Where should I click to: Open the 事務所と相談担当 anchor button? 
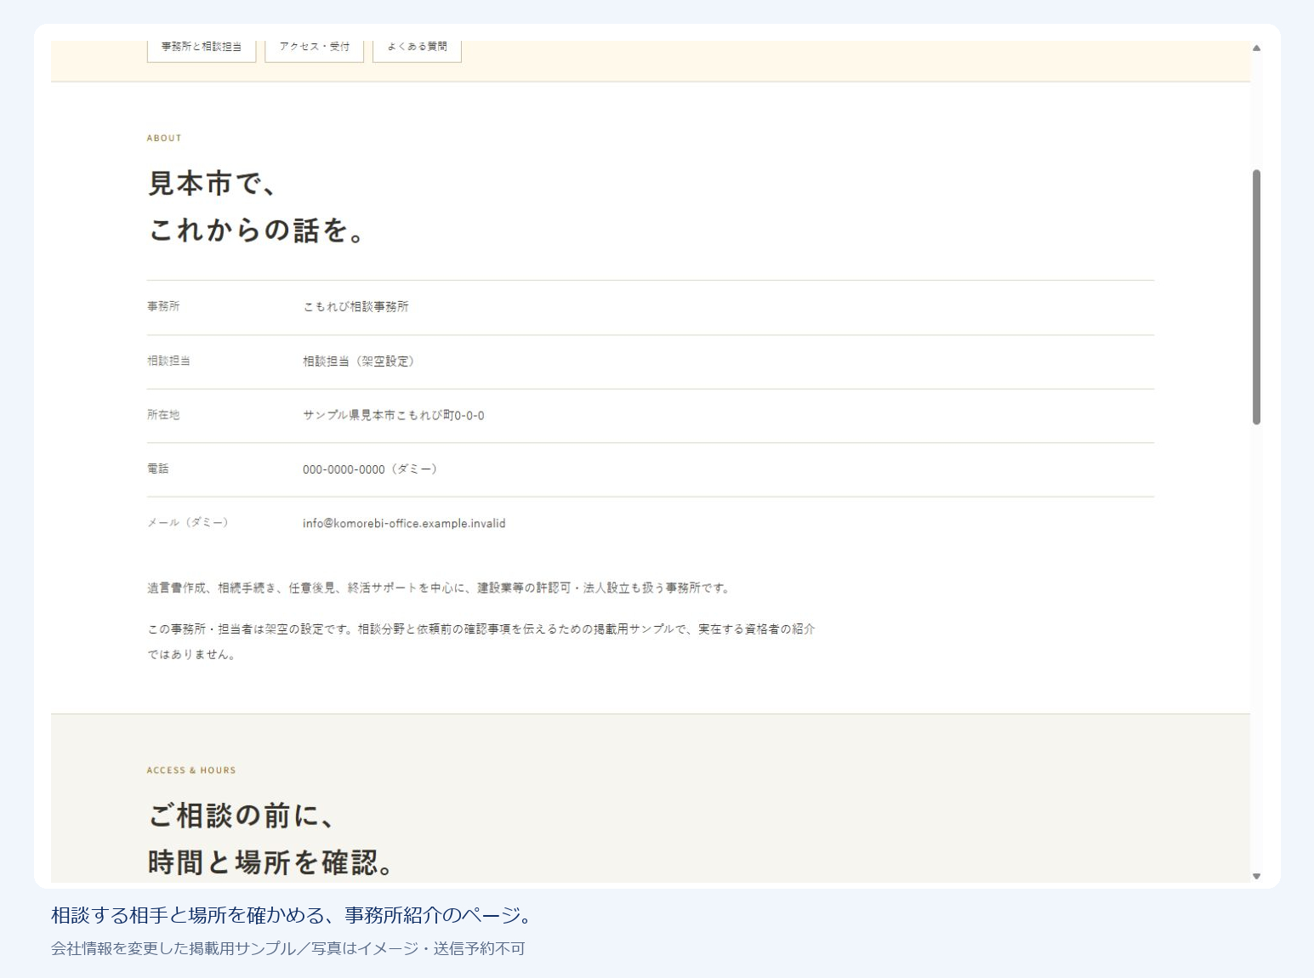point(202,49)
